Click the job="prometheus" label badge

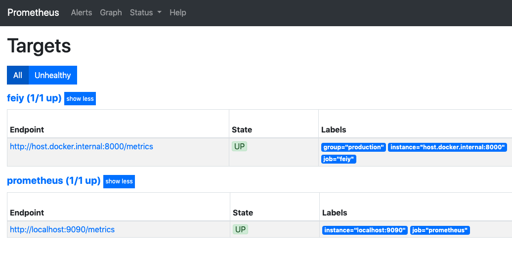click(440, 230)
